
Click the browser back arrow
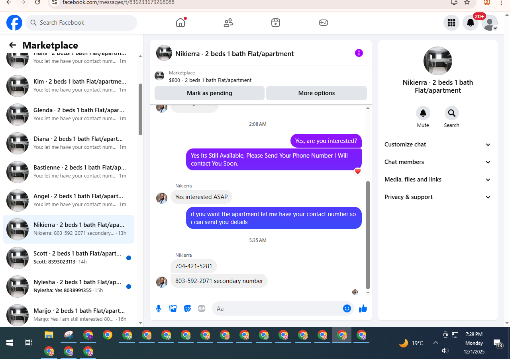(x=9, y=2)
